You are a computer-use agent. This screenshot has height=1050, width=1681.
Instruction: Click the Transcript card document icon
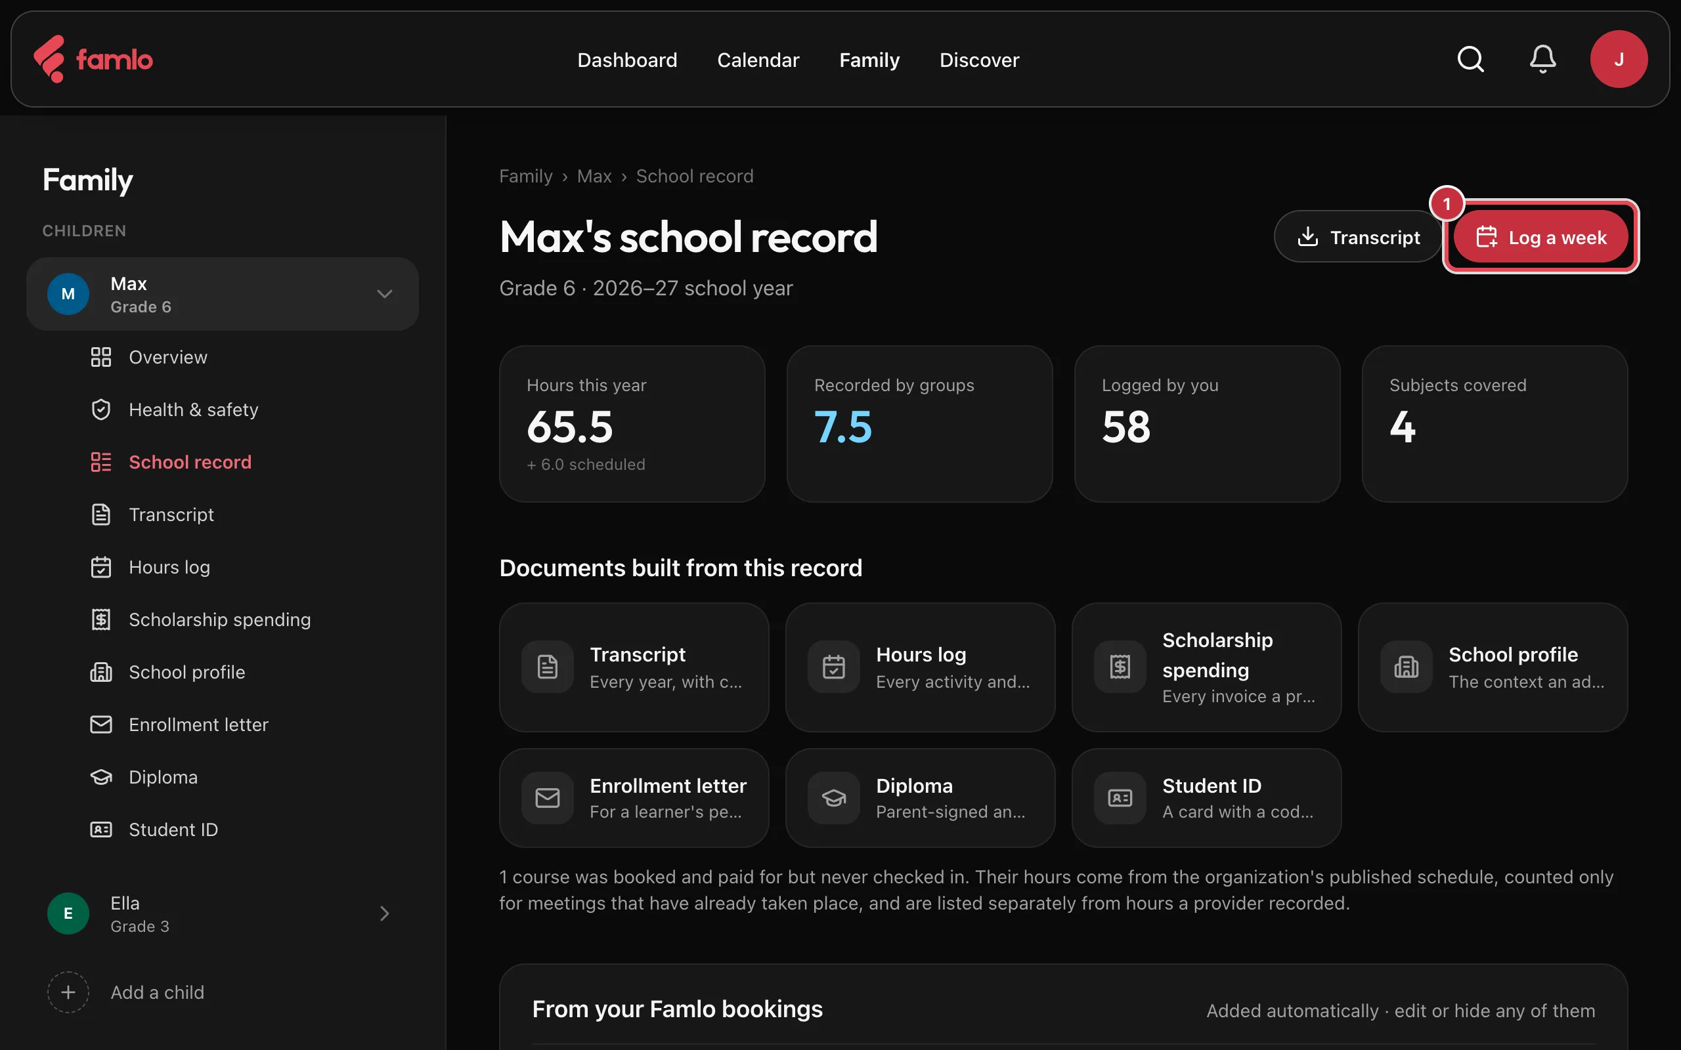pyautogui.click(x=548, y=667)
